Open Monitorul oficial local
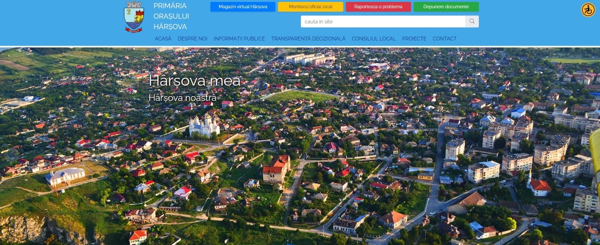 [310, 7]
